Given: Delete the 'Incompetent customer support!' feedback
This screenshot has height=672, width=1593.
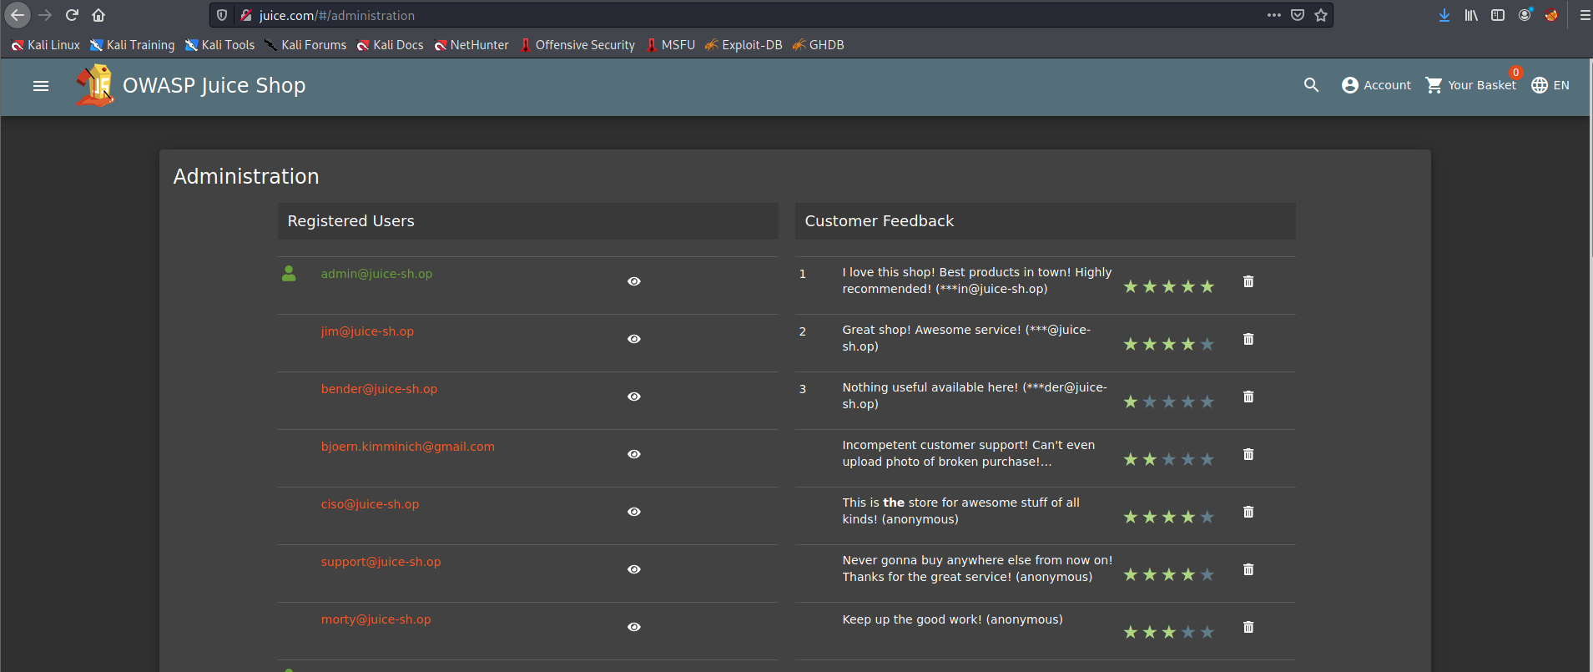Looking at the screenshot, I should point(1248,454).
